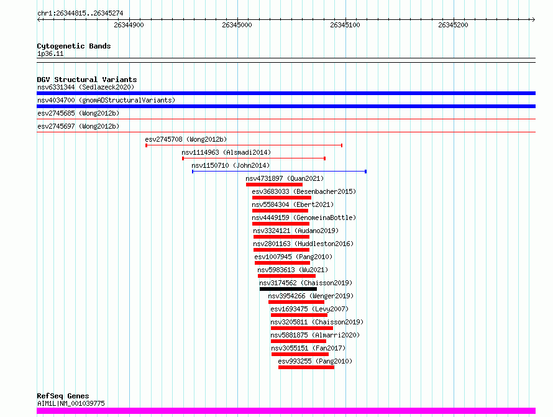Click the RefSeq Genes track title
This screenshot has height=417, width=553.
pos(63,396)
